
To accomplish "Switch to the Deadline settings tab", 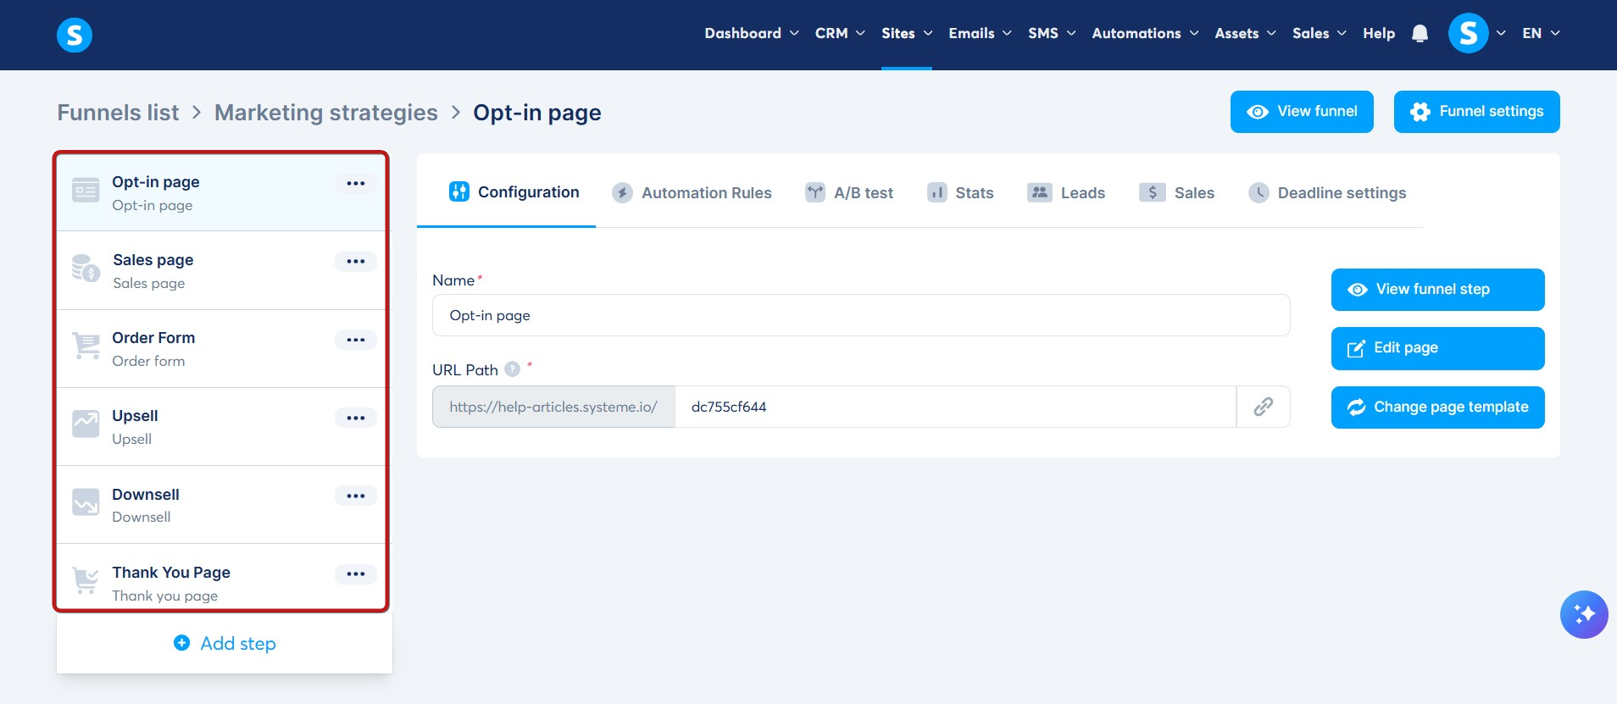I will (x=1327, y=193).
